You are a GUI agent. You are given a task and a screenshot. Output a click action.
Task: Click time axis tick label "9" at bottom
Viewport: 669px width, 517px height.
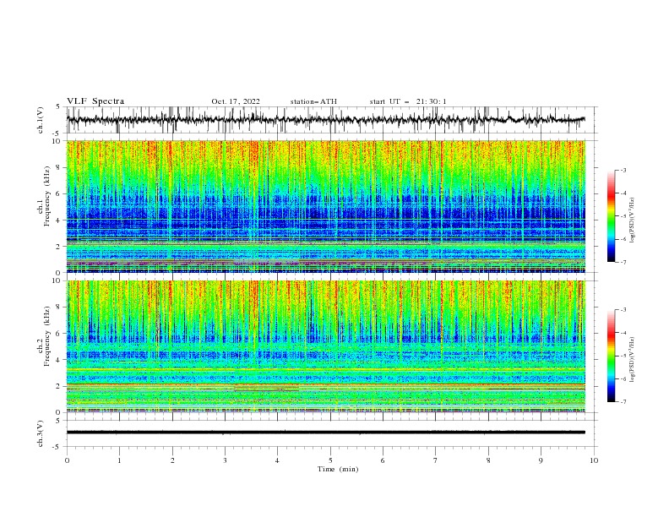pos(541,460)
